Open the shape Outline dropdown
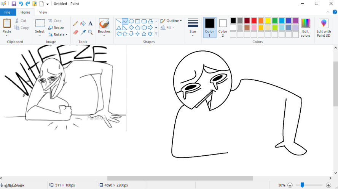This screenshot has width=338, height=189. [x=171, y=21]
